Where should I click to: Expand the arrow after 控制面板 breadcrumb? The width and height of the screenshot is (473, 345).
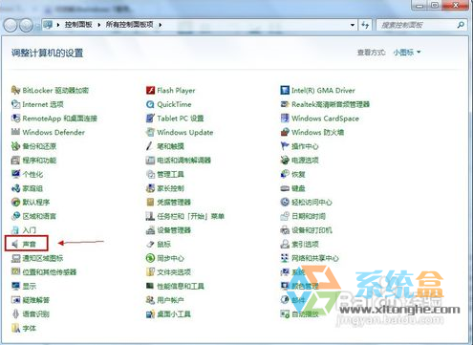[x=99, y=25]
